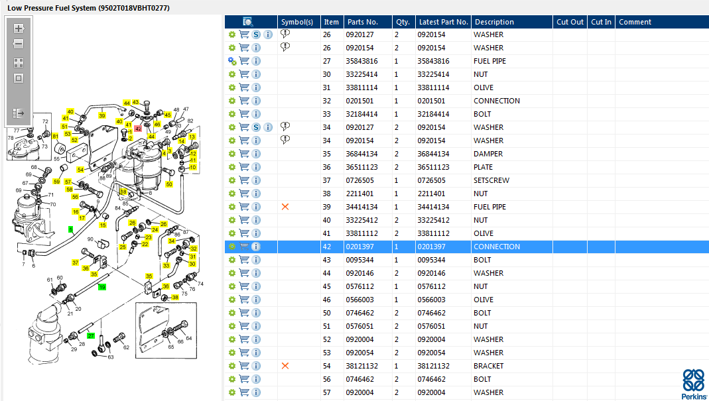Sort by the Parts No. column header
This screenshot has height=401, width=709.
(x=362, y=22)
